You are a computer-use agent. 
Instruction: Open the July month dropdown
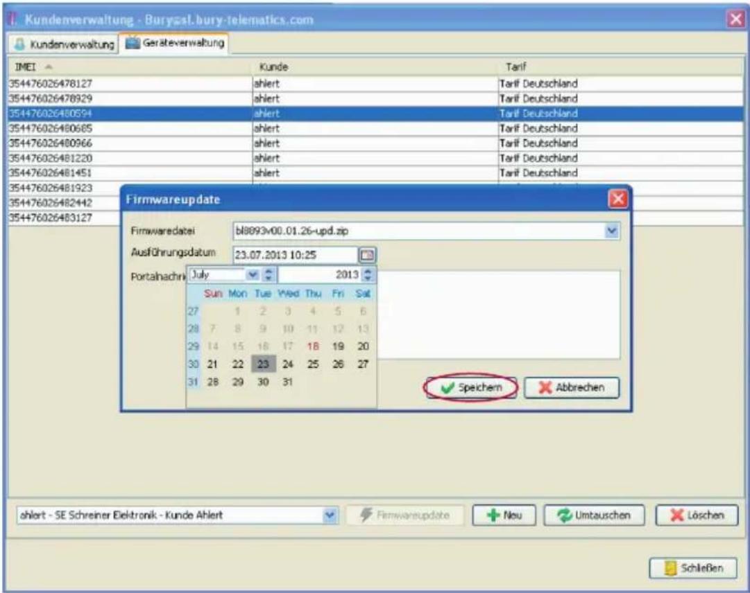click(x=253, y=274)
